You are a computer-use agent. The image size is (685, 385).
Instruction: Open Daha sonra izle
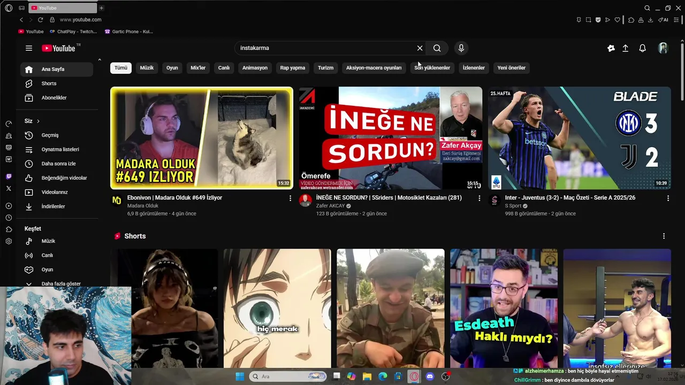[x=57, y=164]
